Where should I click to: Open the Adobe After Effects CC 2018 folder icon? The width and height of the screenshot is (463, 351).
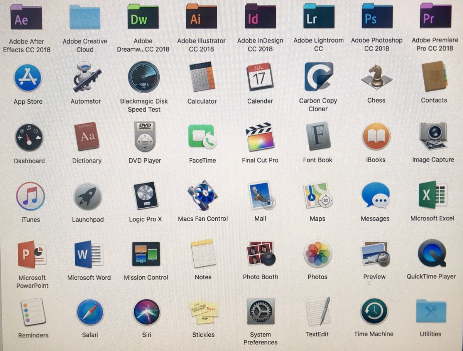pos(26,17)
